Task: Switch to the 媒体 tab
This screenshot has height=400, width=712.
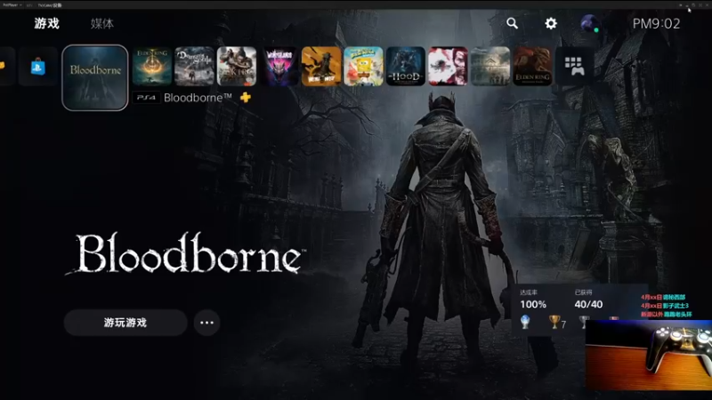Action: [x=101, y=24]
